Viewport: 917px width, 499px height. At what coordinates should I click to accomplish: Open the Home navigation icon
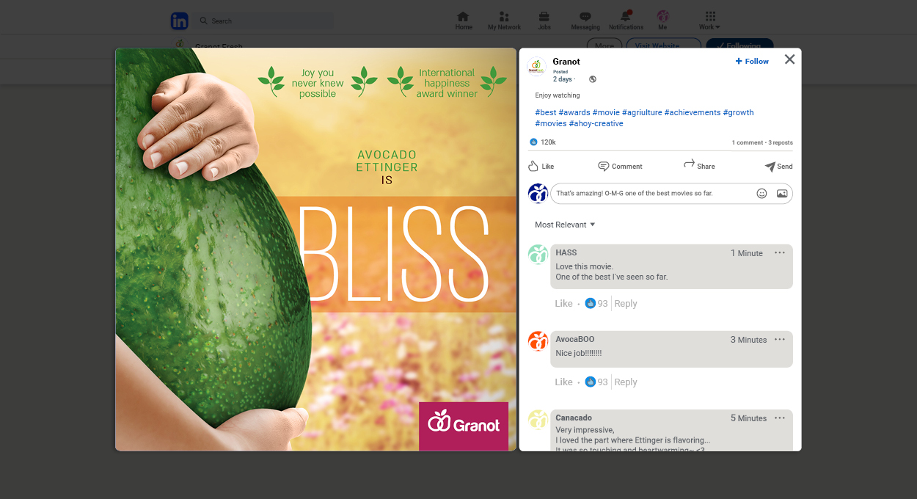coord(463,17)
